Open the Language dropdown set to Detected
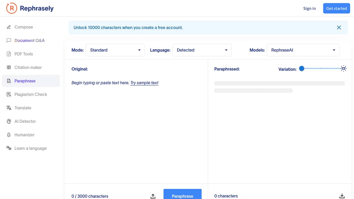 point(202,50)
